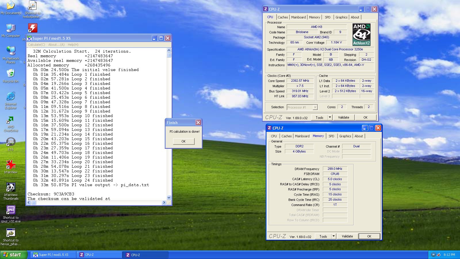The width and height of the screenshot is (460, 259).
Task: Click OK in Finish dialog
Action: pos(184,141)
